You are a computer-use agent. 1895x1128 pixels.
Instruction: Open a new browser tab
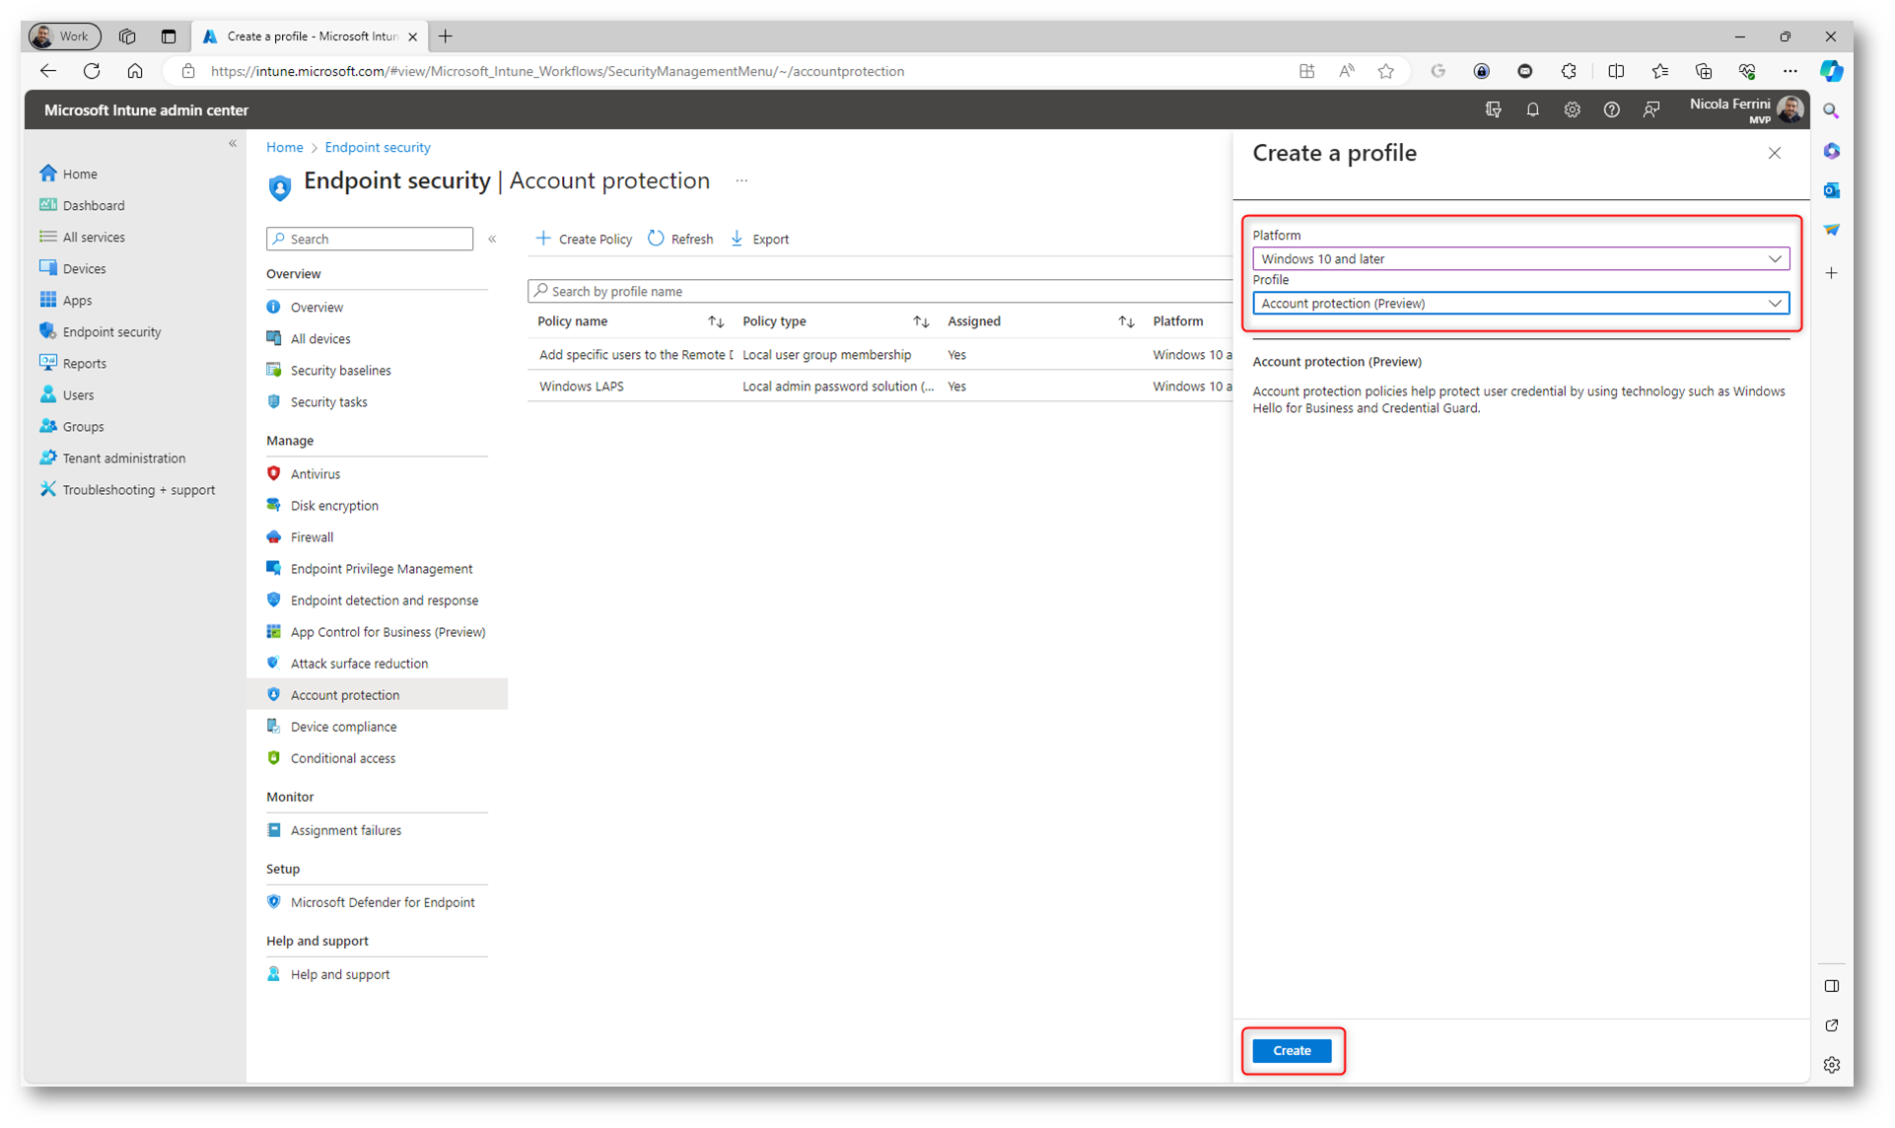pos(446,36)
